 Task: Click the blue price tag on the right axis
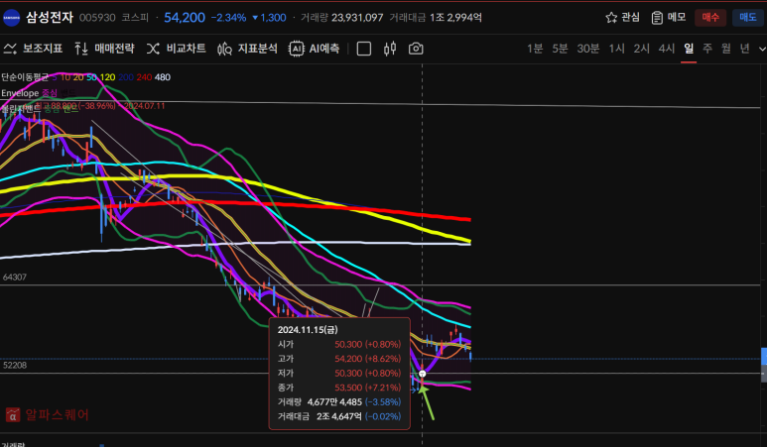(x=764, y=356)
